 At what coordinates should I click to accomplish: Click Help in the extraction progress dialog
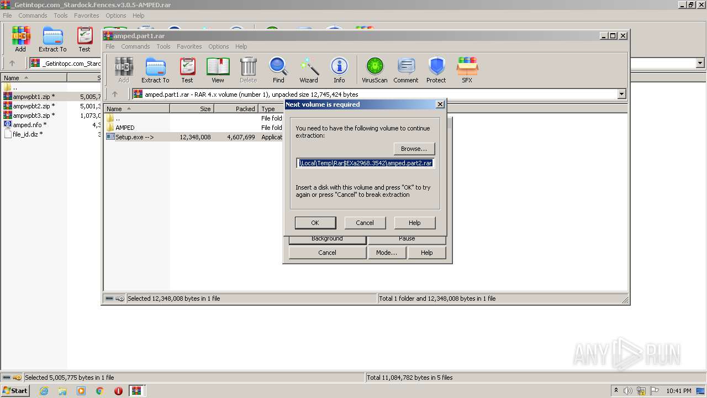click(x=426, y=253)
